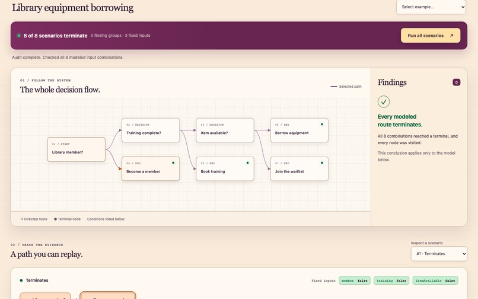Click terminal dot on Join the waitlist node
Image resolution: width=478 pixels, height=299 pixels.
[322, 163]
